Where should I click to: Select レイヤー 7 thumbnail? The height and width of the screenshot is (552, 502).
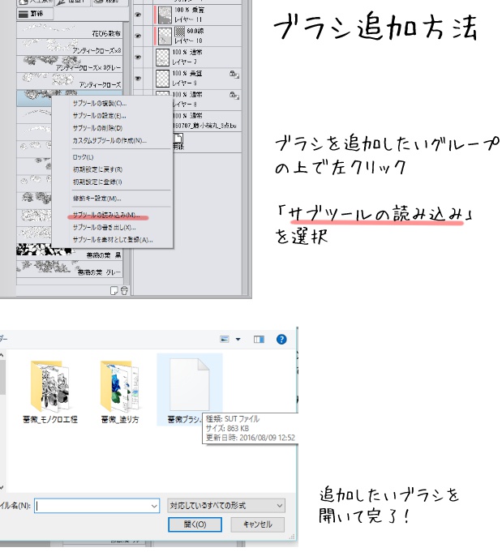[x=162, y=58]
